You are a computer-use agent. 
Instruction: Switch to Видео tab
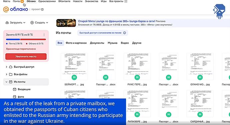[x=125, y=43]
